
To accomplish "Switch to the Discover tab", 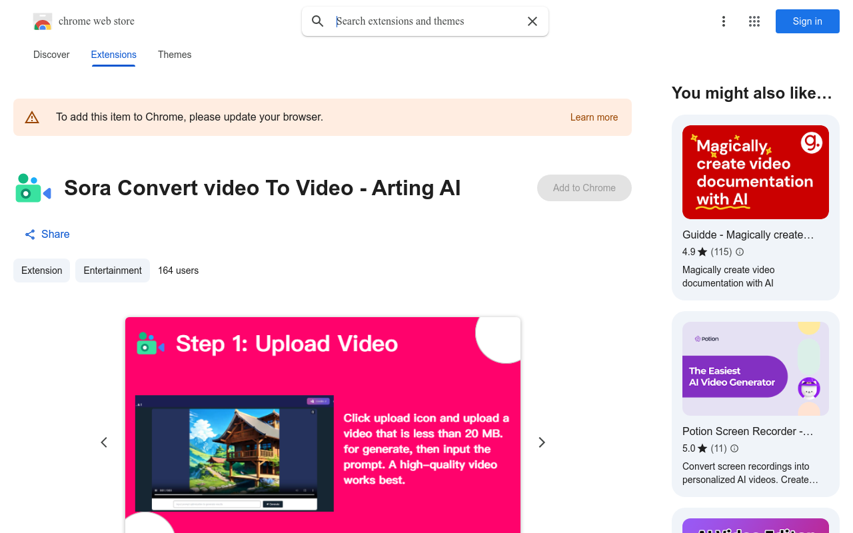I will tap(51, 55).
